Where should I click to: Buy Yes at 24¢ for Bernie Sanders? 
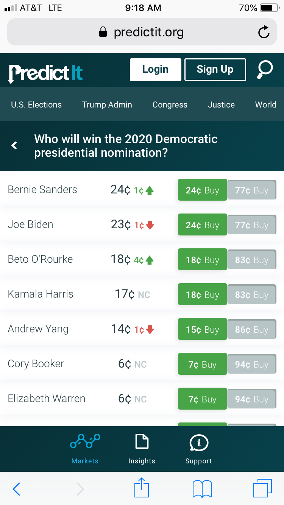click(202, 190)
